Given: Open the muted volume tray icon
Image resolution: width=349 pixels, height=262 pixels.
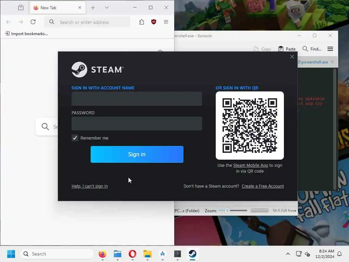Looking at the screenshot, I should tap(307, 254).
